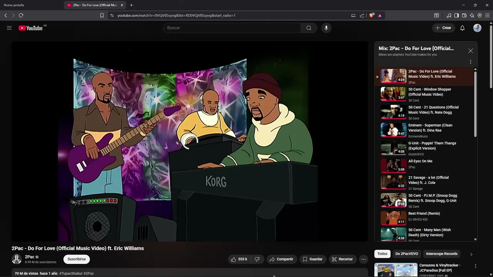Open browser main hamburger menu
Viewport: 493px width, 277px height.
(x=487, y=15)
